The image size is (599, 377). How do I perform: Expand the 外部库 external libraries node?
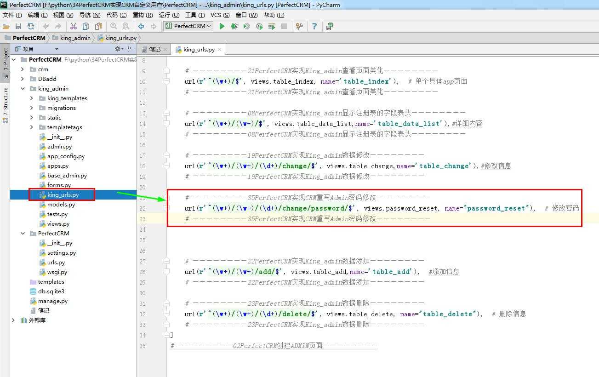point(13,320)
